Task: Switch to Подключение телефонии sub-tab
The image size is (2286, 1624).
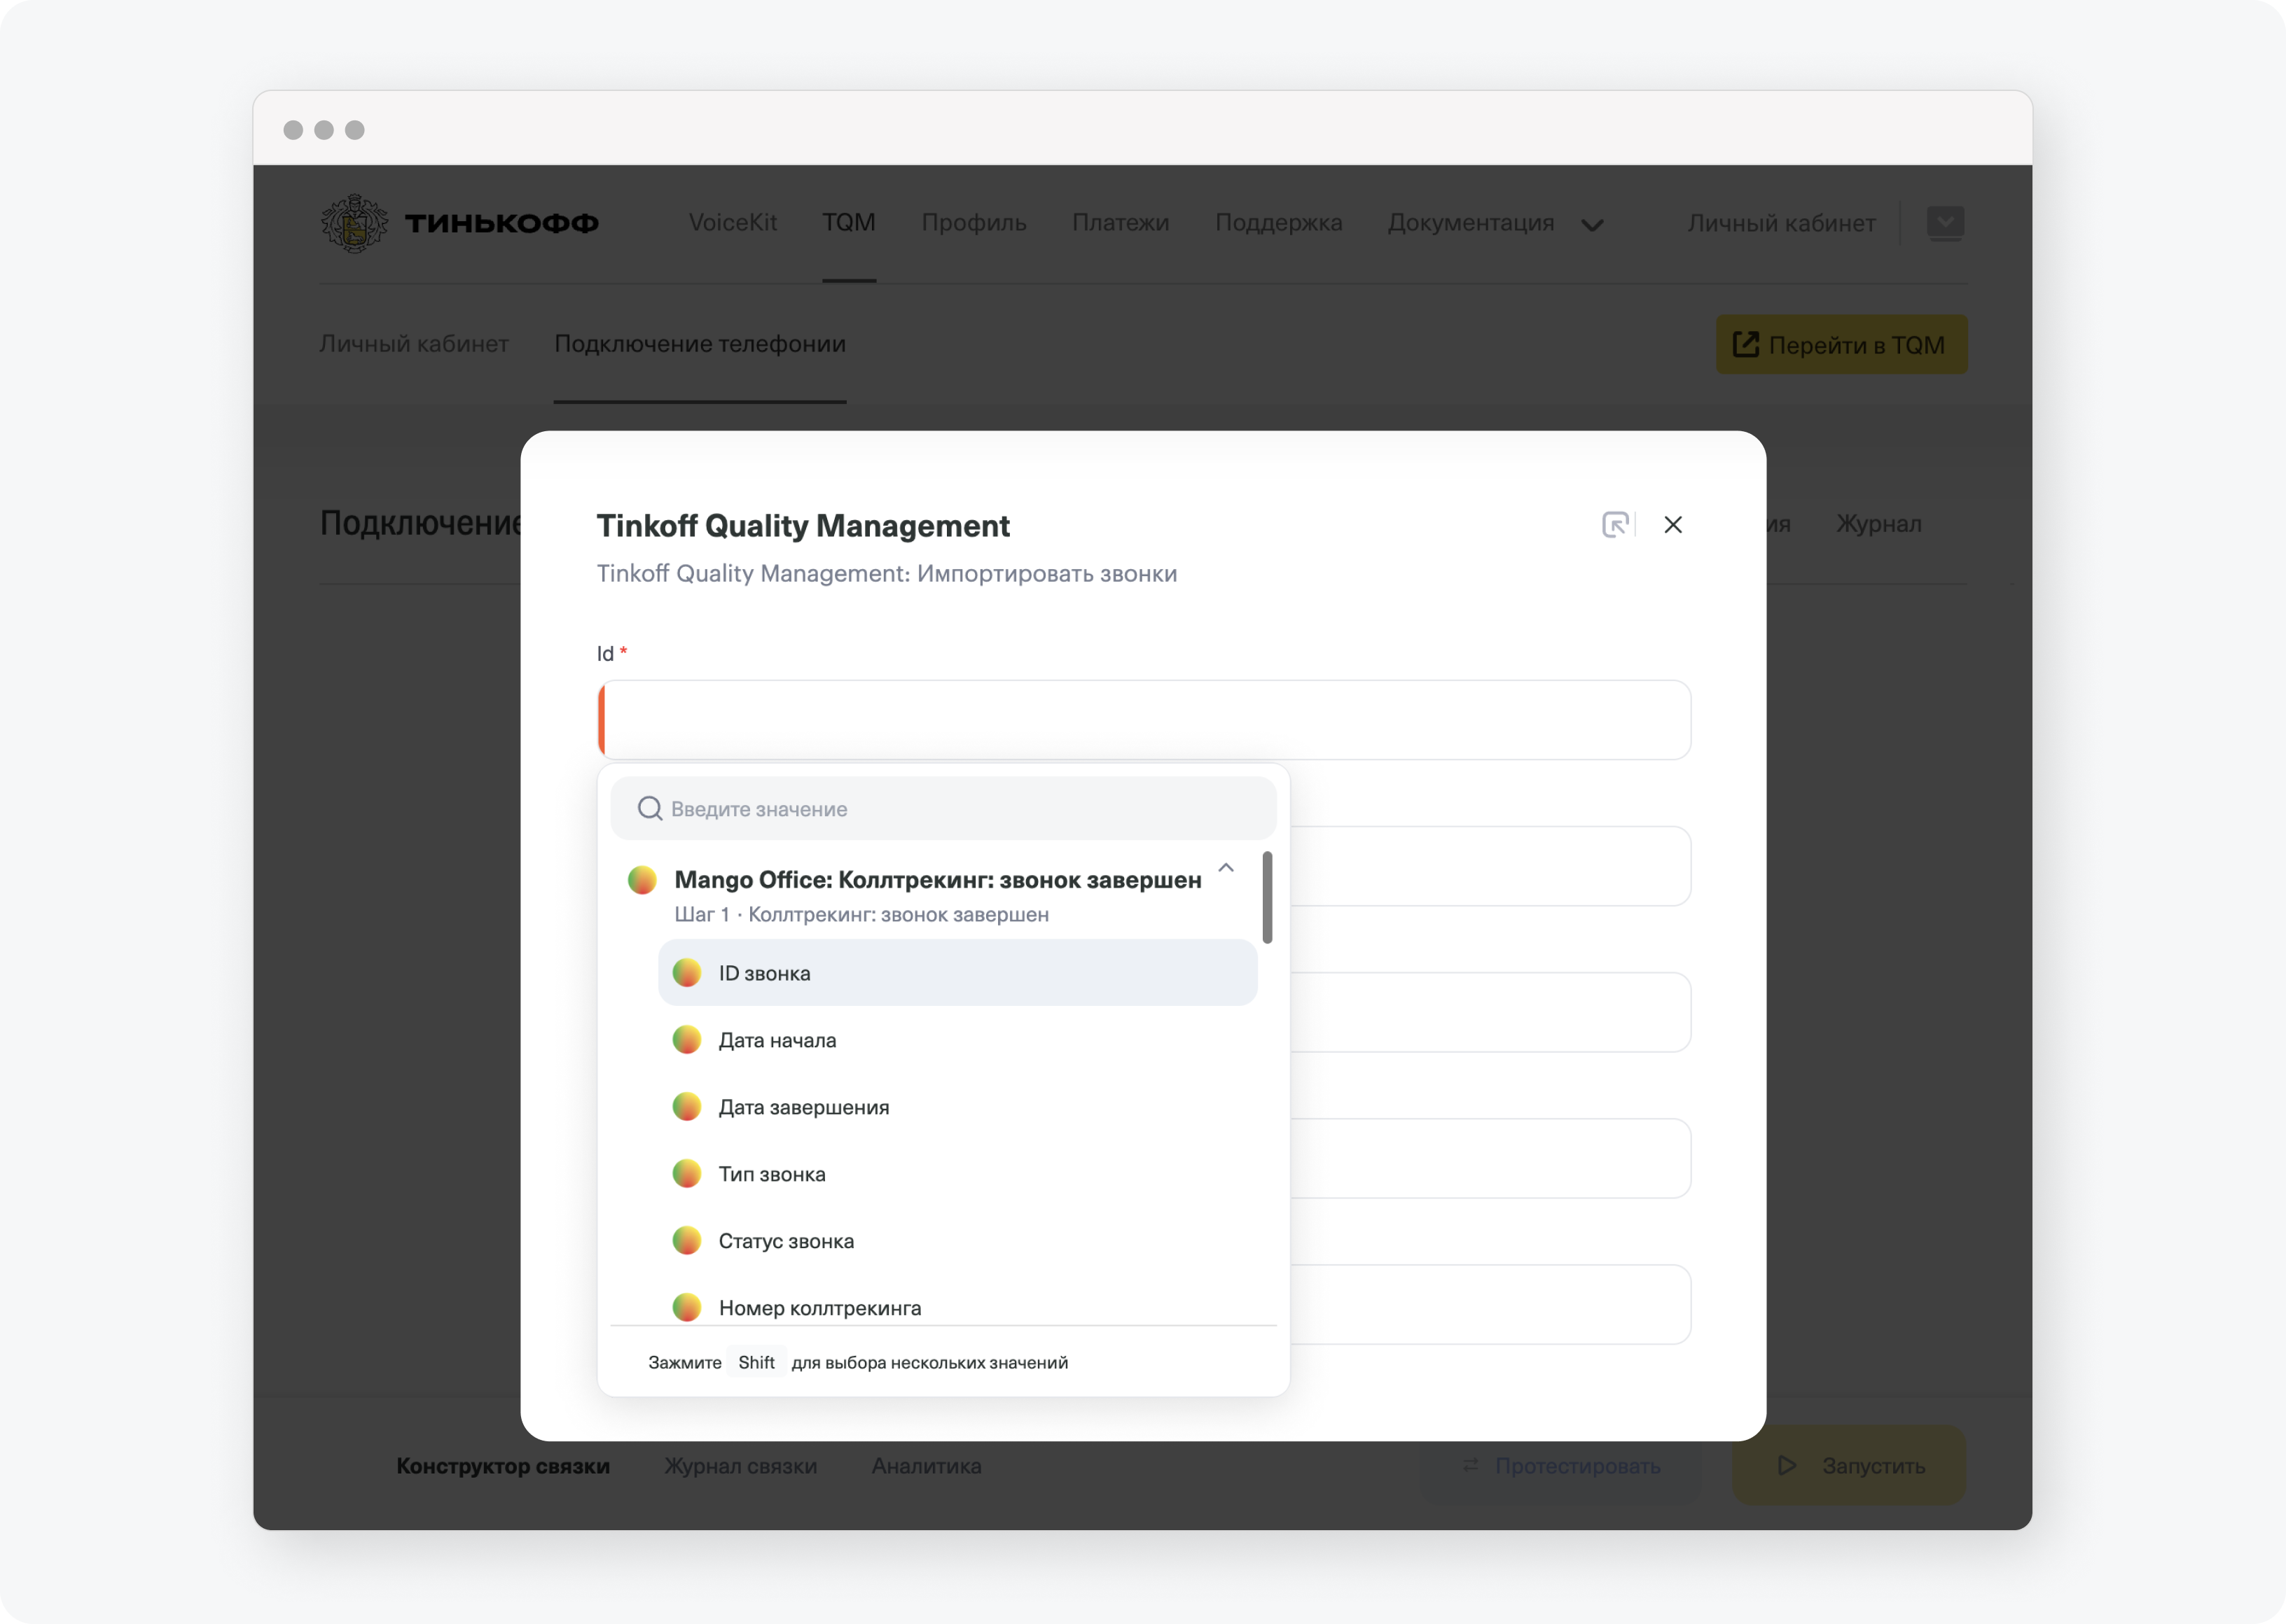Action: [699, 344]
